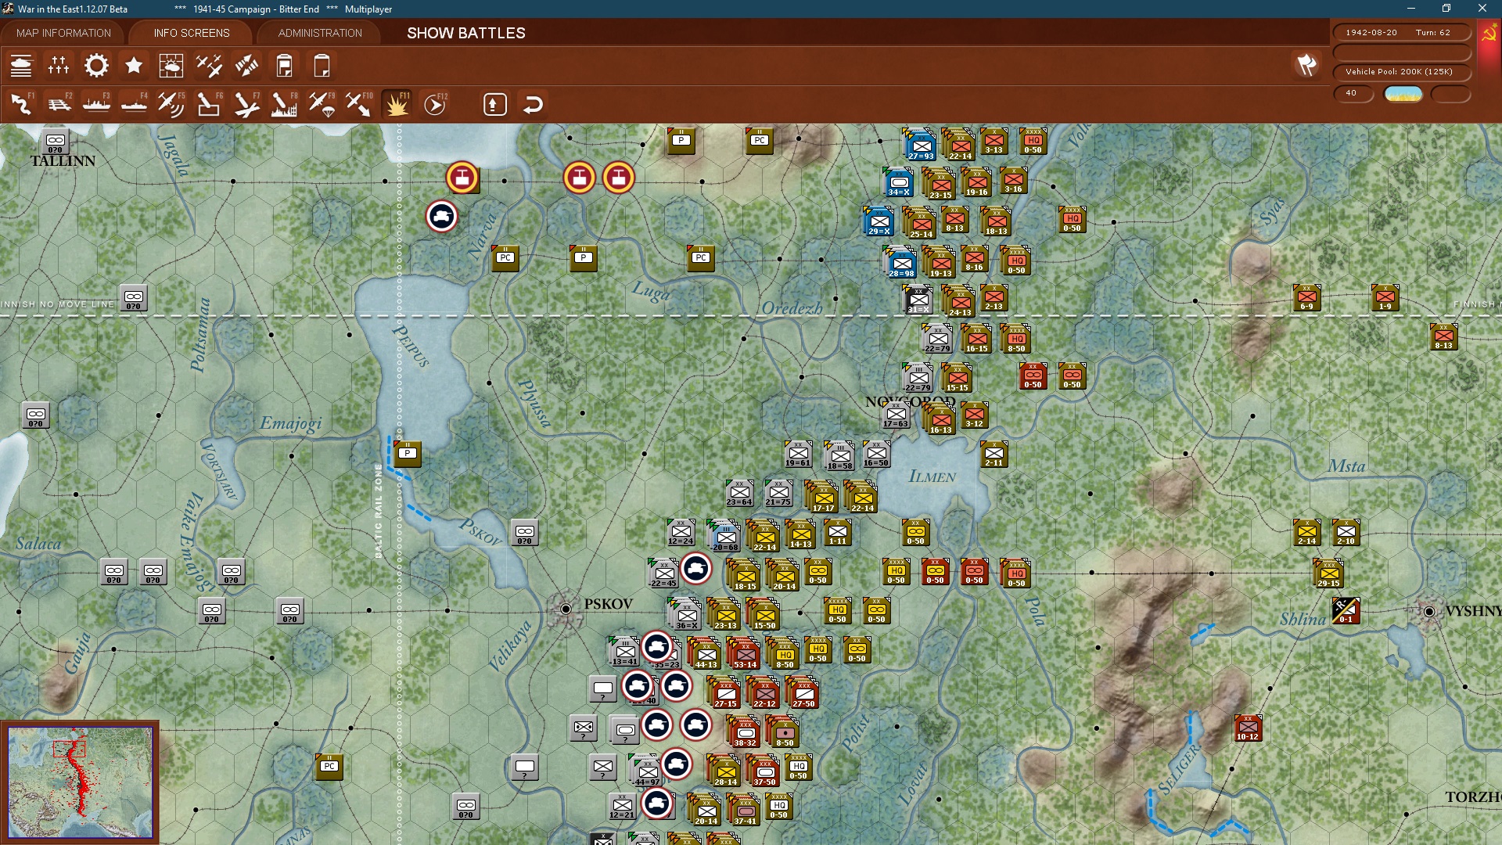This screenshot has height=845, width=1502.
Task: Click the star victory screen icon
Action: coord(134,66)
